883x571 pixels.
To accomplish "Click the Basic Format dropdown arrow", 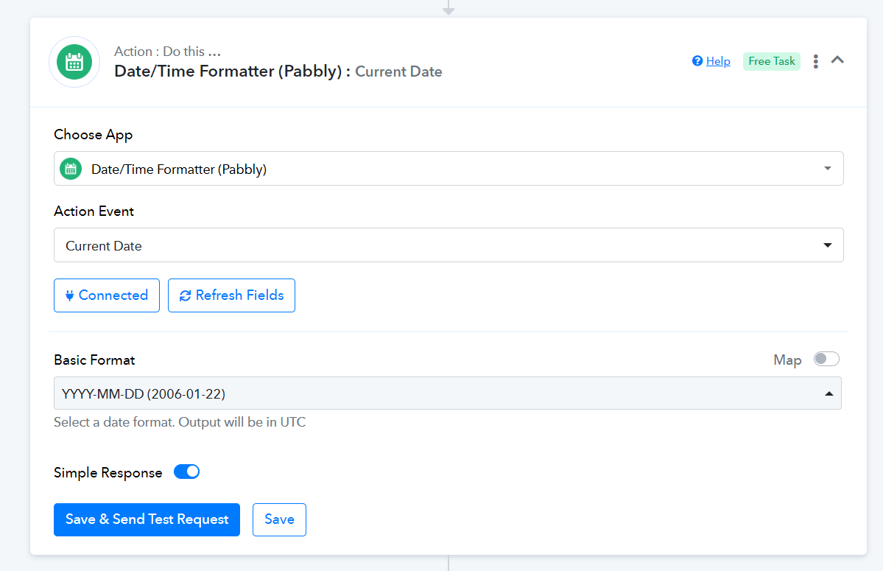I will (x=829, y=393).
